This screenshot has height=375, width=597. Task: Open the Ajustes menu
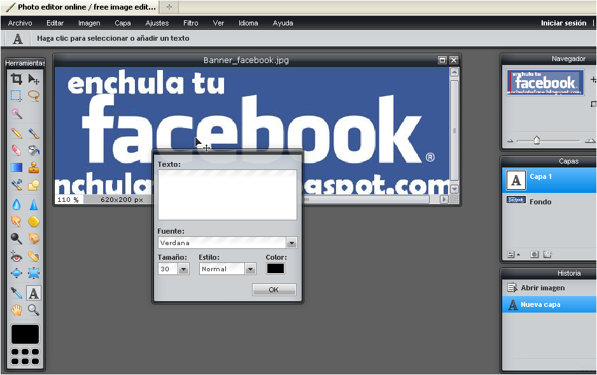(157, 23)
